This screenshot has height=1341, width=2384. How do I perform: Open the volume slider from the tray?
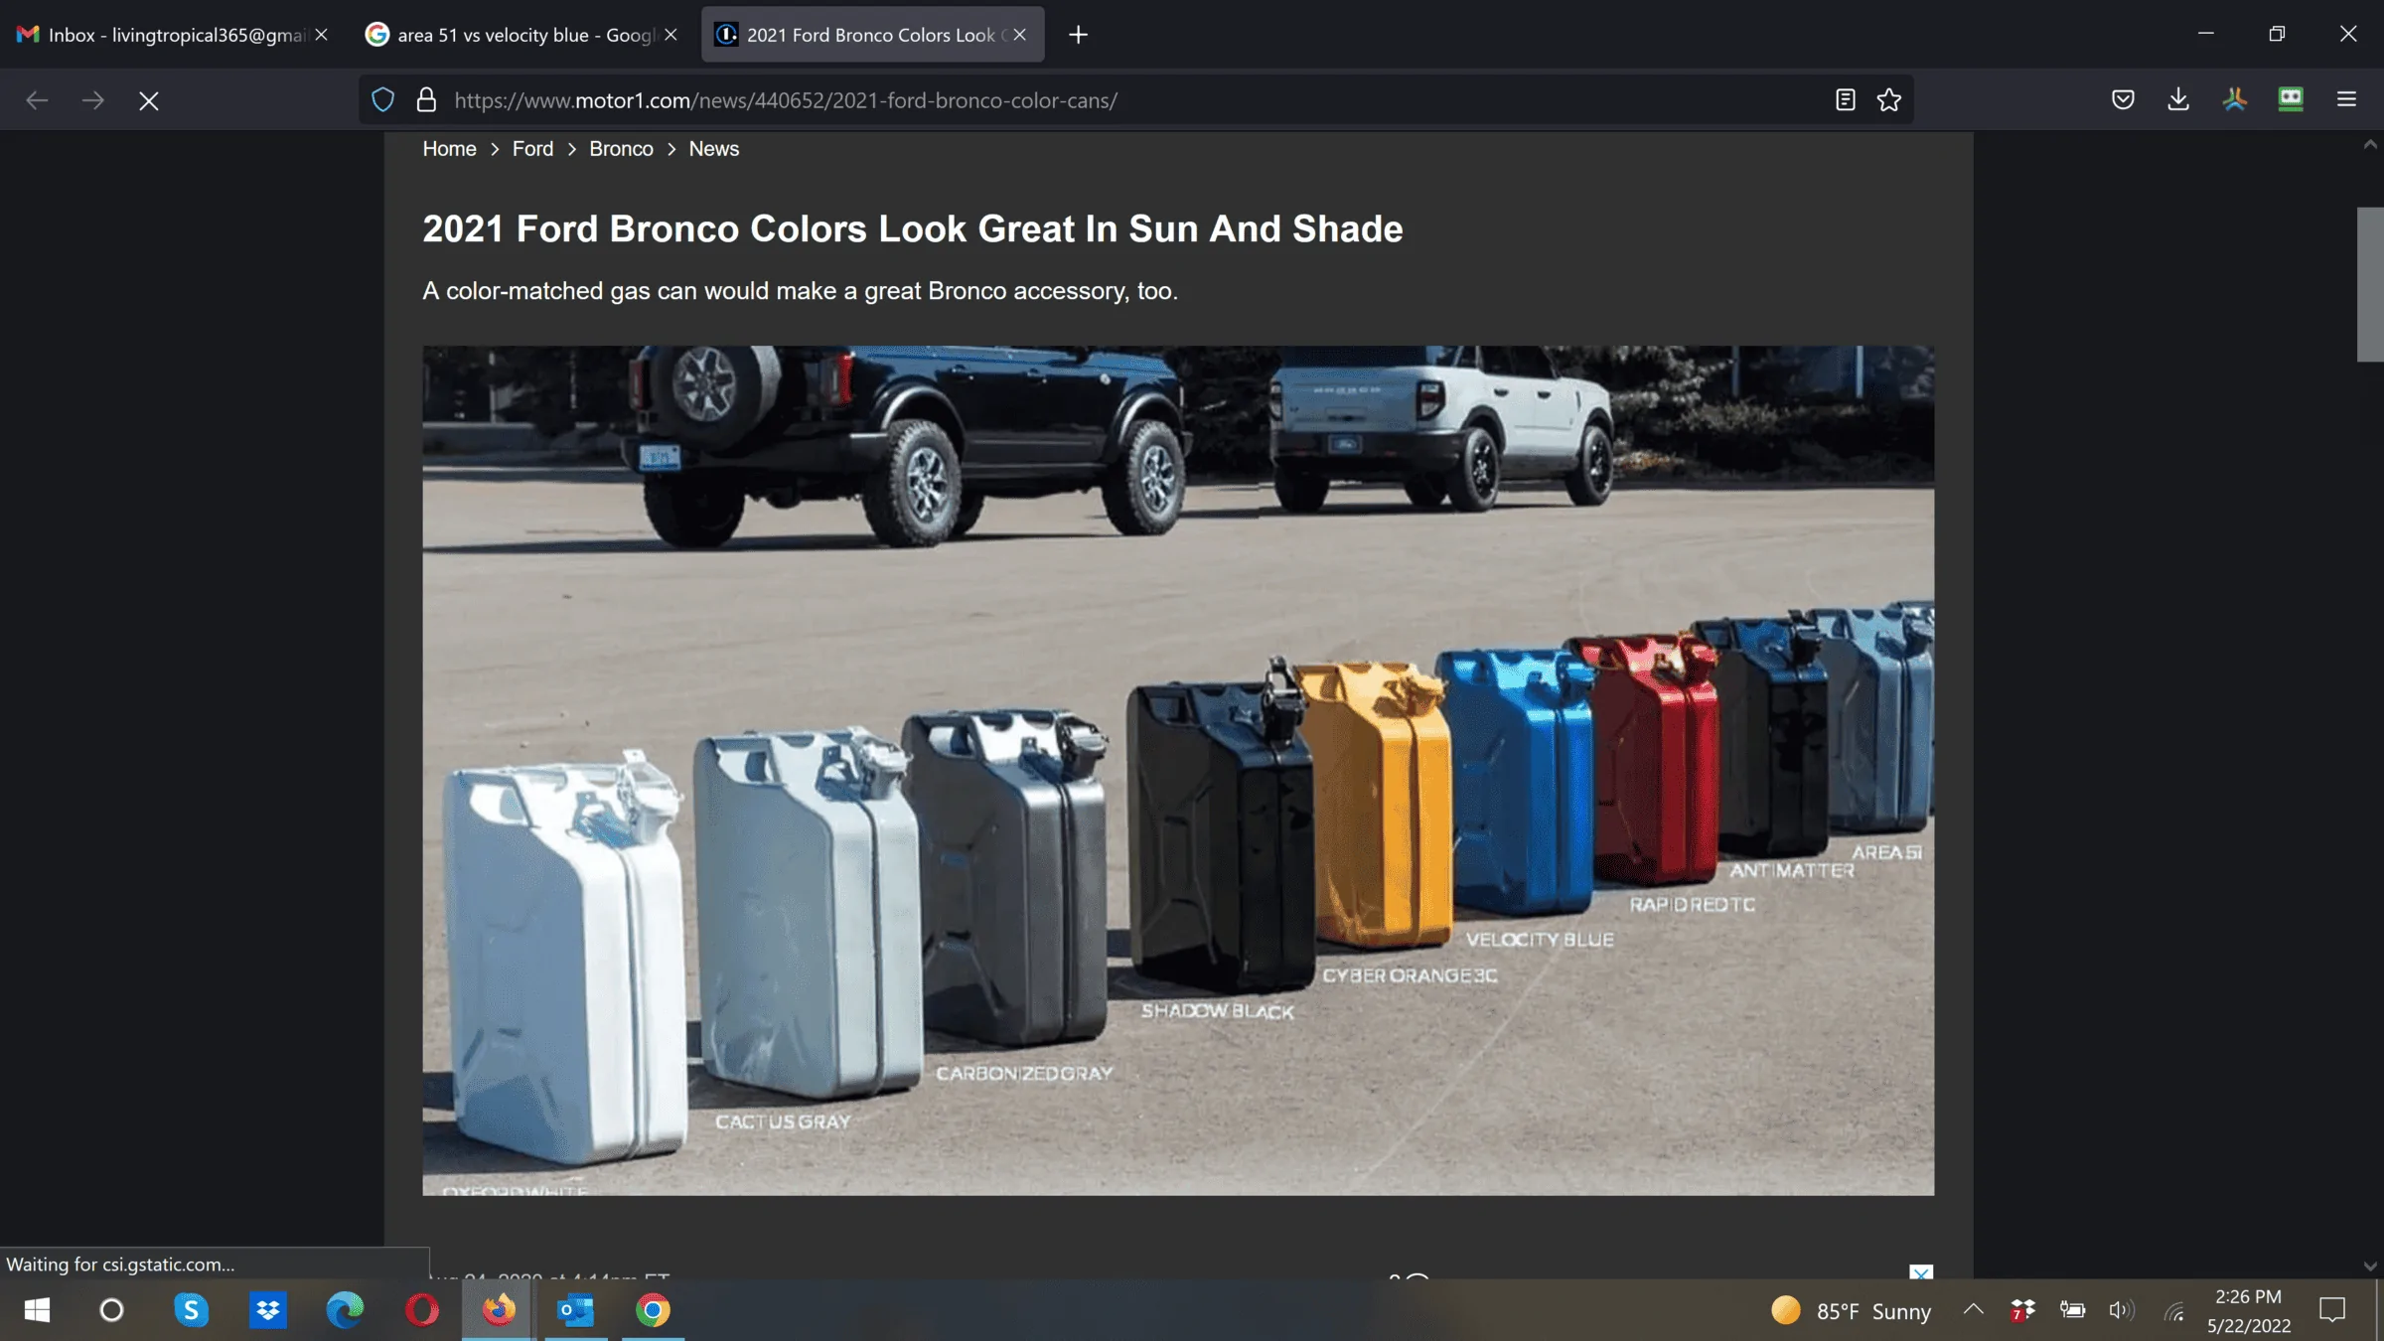(x=2122, y=1310)
